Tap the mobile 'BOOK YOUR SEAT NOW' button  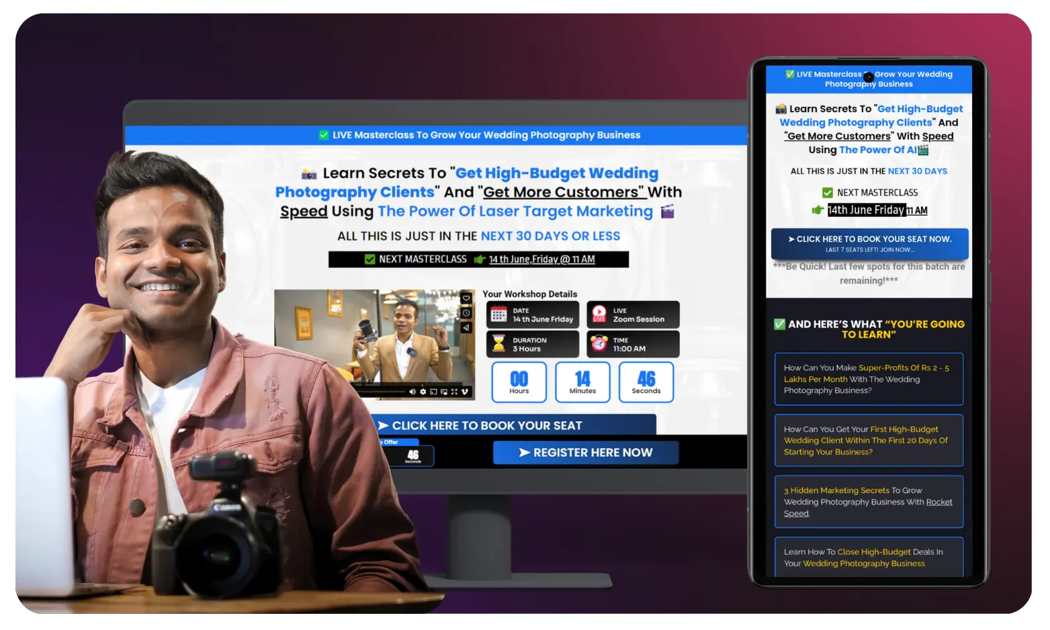click(869, 243)
